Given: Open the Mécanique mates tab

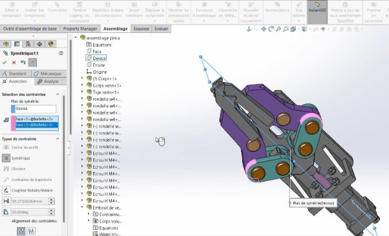Looking at the screenshot, I should (49, 74).
